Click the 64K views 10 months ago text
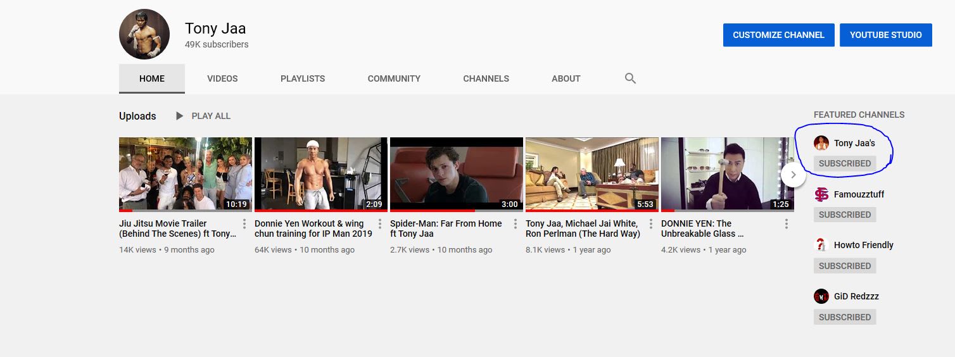Screen dimensions: 955x357 pyautogui.click(x=305, y=250)
